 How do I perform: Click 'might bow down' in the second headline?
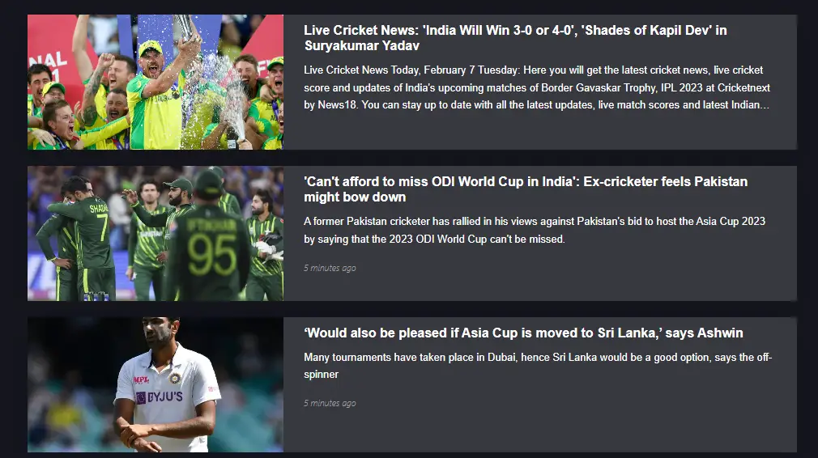pyautogui.click(x=355, y=197)
